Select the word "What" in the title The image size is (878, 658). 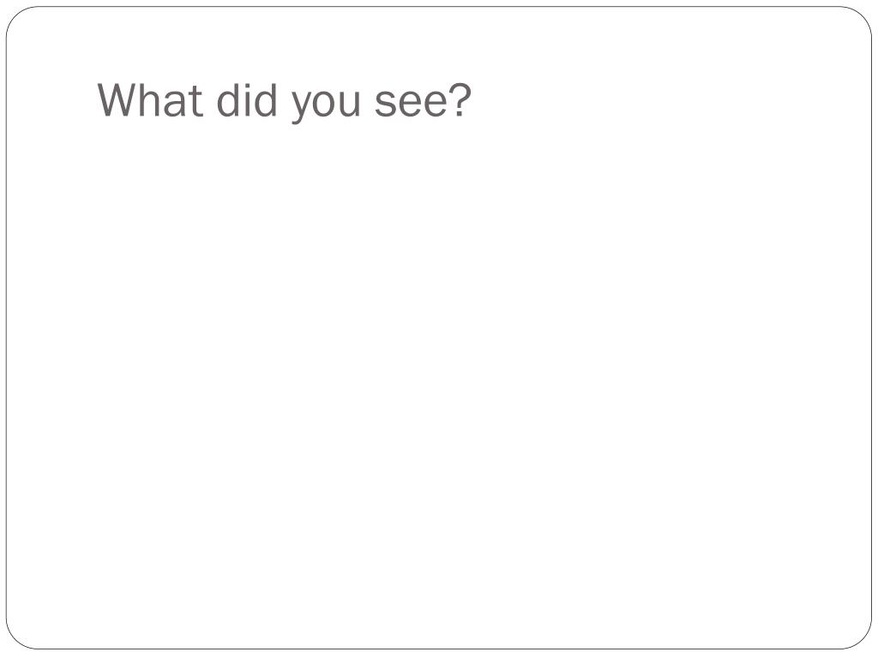149,99
